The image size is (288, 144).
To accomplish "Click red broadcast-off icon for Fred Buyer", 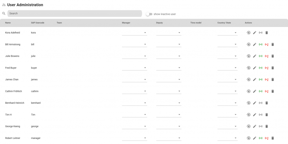I will coord(267,68).
